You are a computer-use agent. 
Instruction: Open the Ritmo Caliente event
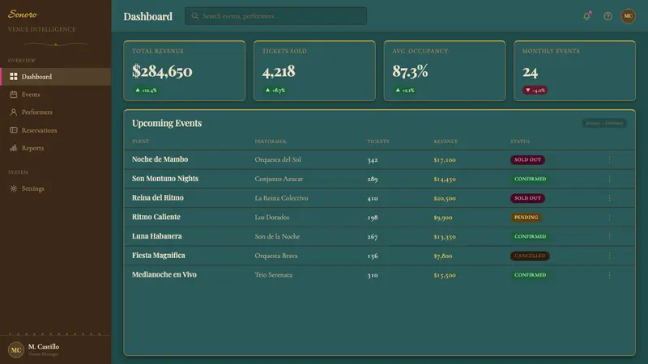click(x=156, y=217)
